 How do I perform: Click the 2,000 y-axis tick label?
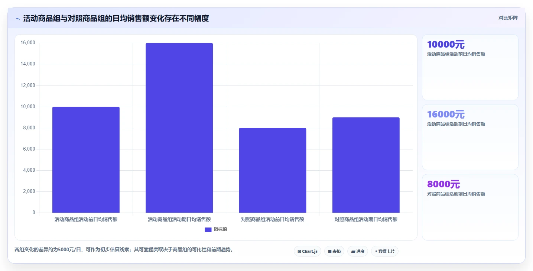[x=29, y=191]
